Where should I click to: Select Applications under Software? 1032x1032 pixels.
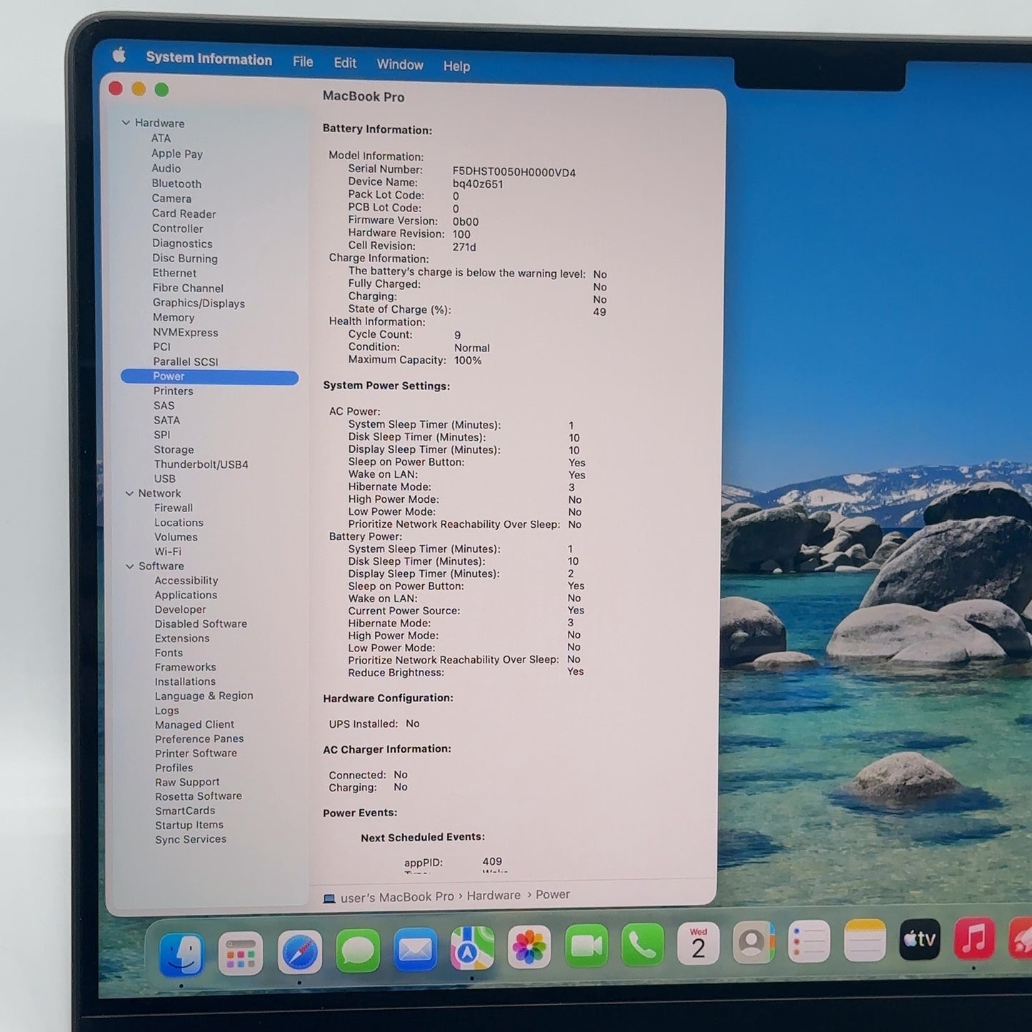pyautogui.click(x=186, y=595)
